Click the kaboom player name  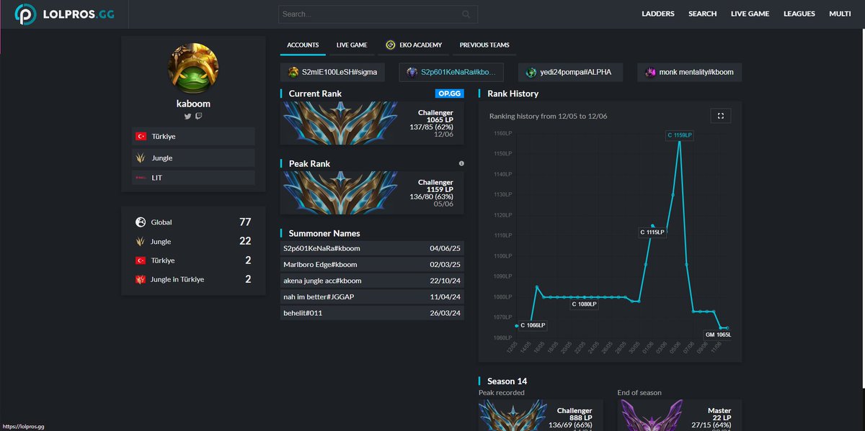point(193,103)
